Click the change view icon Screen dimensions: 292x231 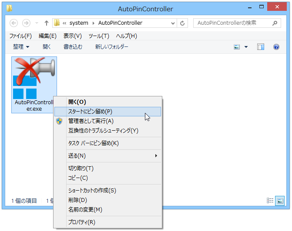(x=237, y=47)
